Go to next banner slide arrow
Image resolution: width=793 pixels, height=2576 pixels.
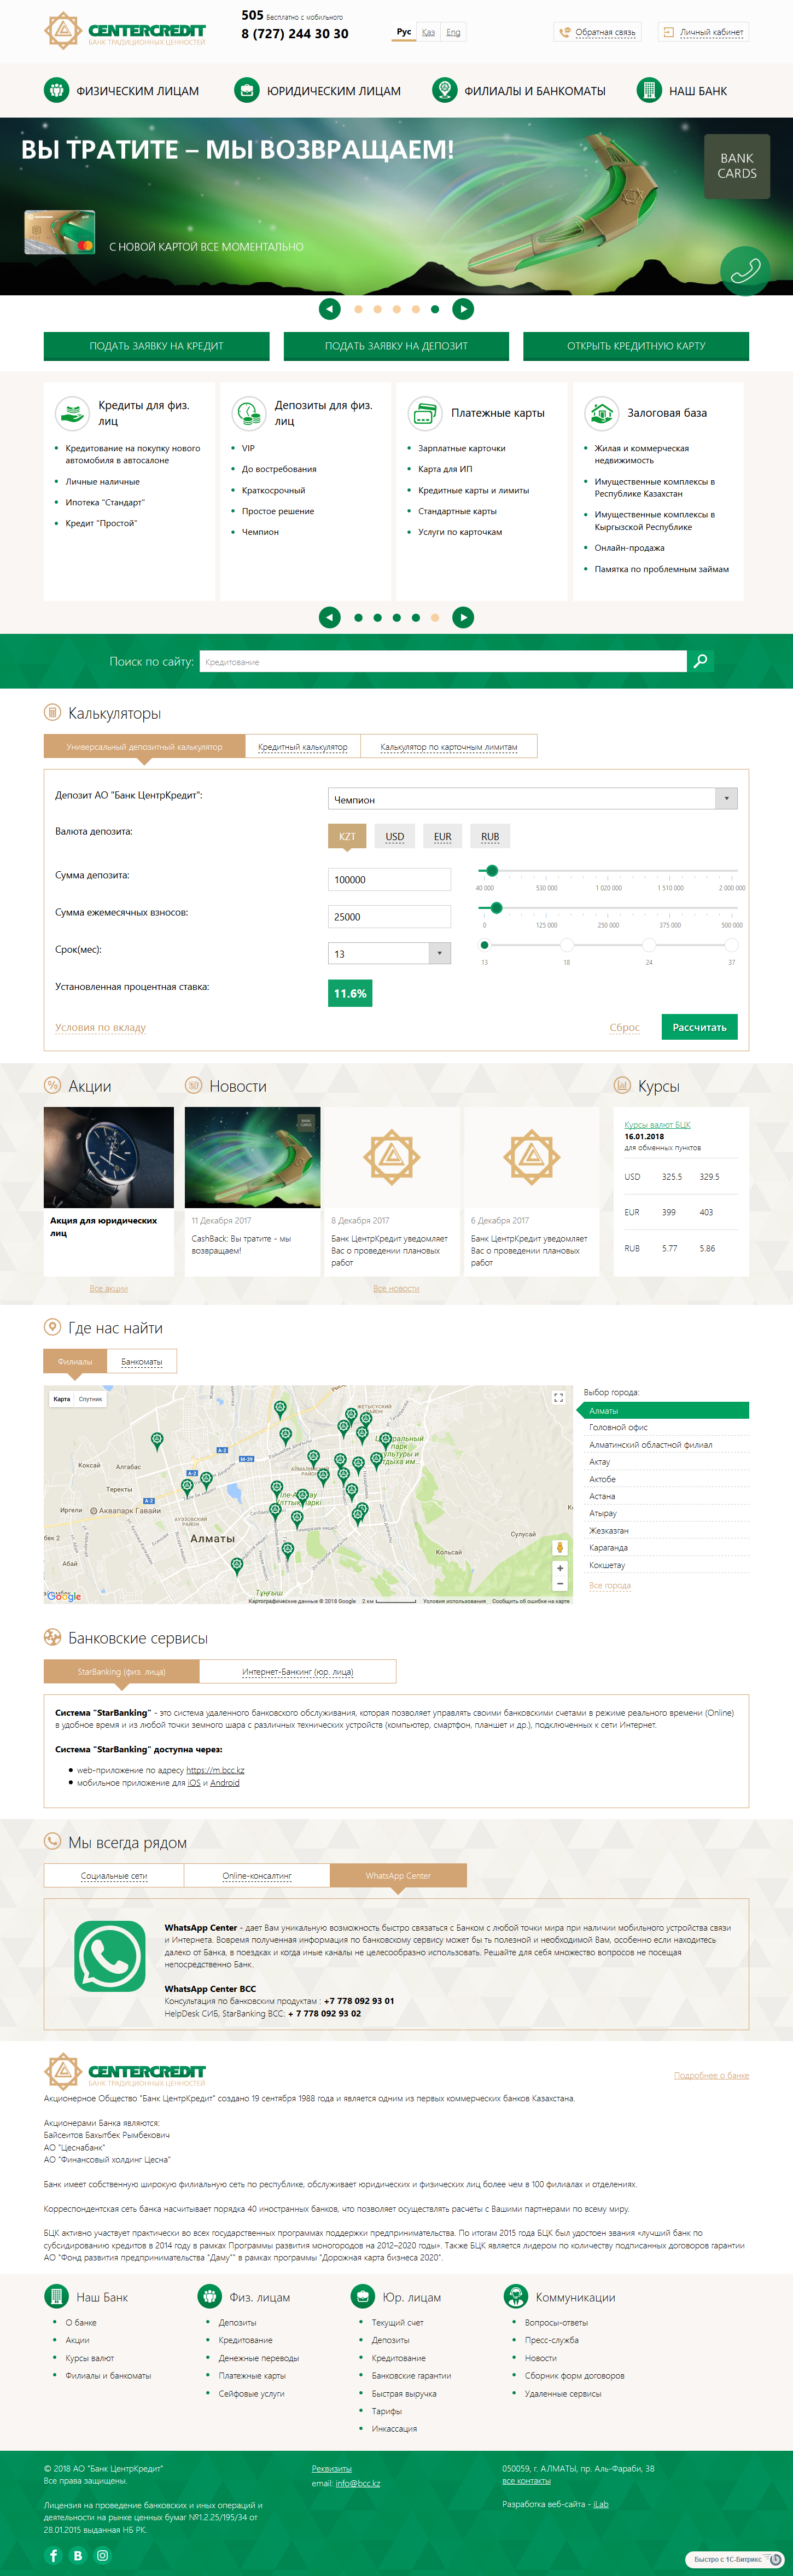click(463, 309)
